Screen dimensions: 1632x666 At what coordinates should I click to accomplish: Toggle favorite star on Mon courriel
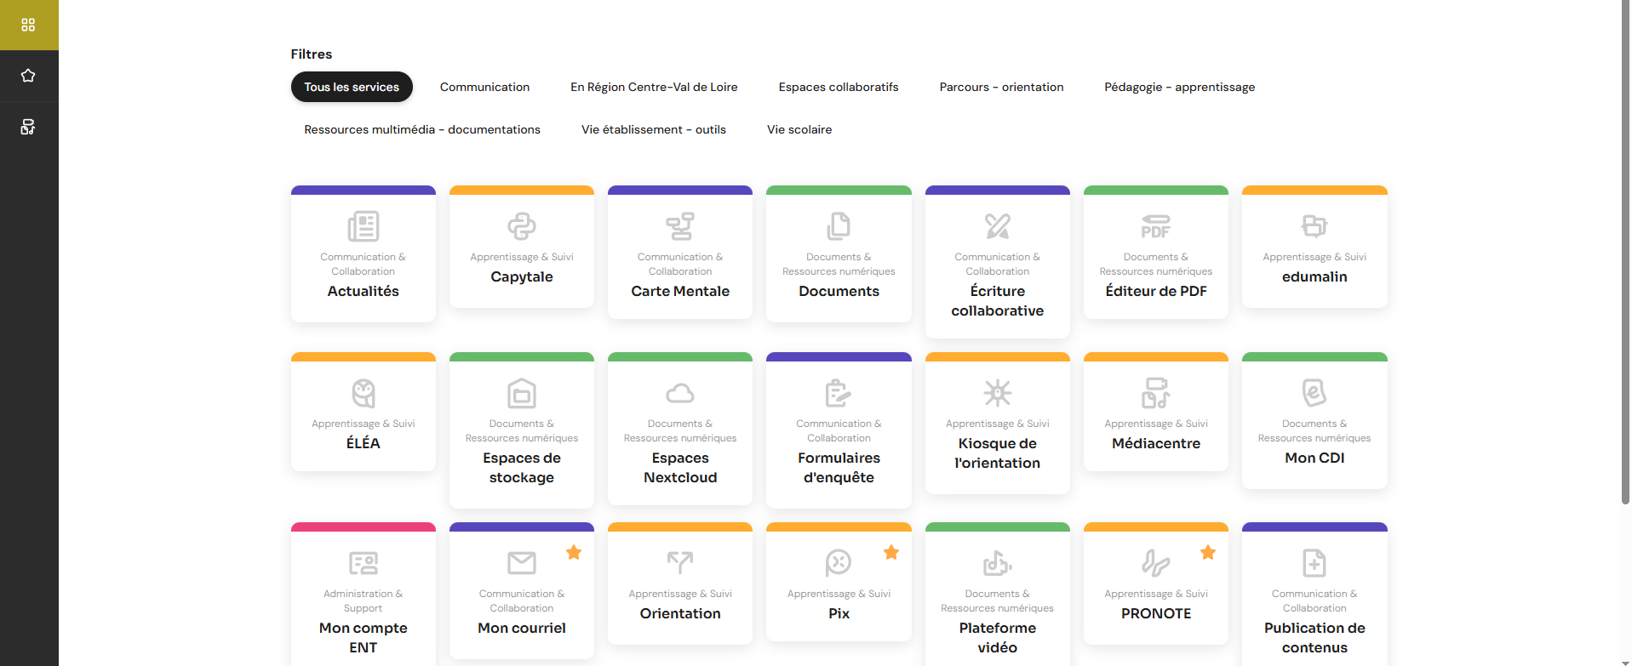574,552
